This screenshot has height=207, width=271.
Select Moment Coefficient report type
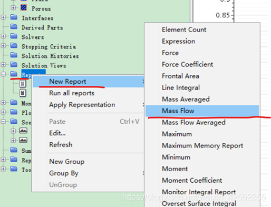(x=202, y=180)
